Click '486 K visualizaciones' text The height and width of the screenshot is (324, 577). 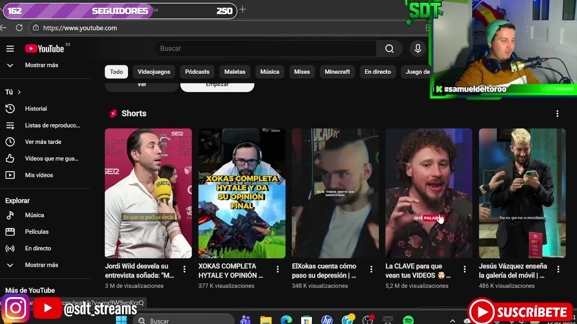(x=507, y=286)
